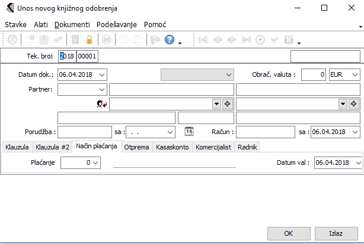Switch to the Kasaskonto tab
The height and width of the screenshot is (244, 364).
click(172, 147)
